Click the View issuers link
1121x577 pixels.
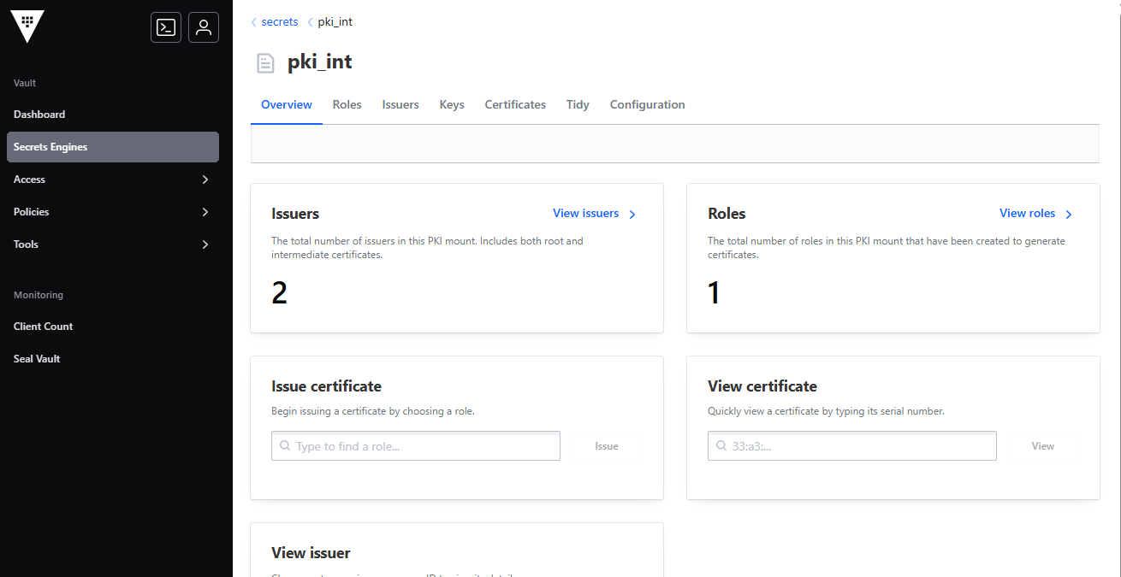586,214
